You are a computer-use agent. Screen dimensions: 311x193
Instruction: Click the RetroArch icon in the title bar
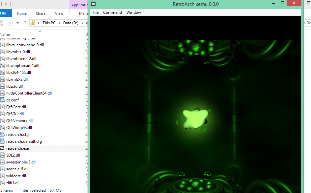click(94, 4)
